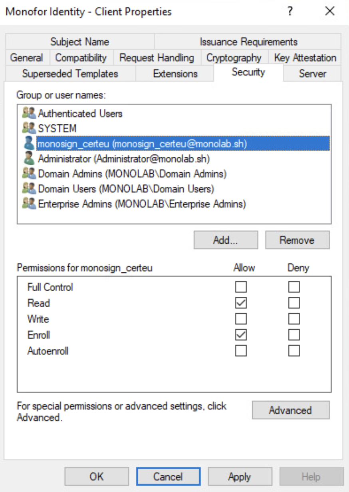Open the Extensions tab
349x492 pixels.
coord(175,74)
